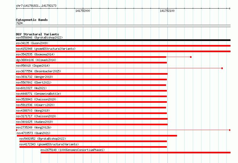Click the right end marker of esv2735249
Screen dimensions: 238x163
[x=230, y=130]
